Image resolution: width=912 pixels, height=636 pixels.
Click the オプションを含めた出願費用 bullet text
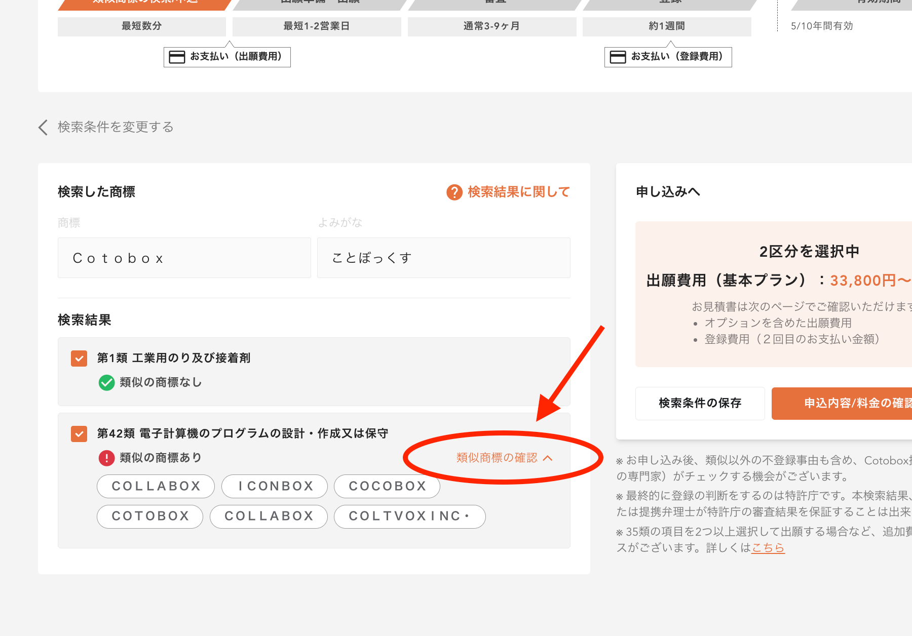[x=778, y=323]
